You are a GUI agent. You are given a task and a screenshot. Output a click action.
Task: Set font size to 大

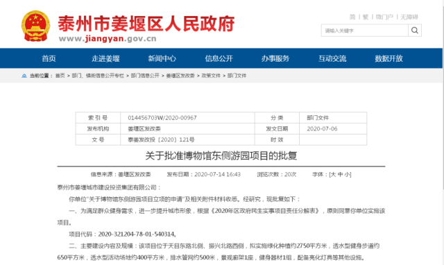[333, 174]
